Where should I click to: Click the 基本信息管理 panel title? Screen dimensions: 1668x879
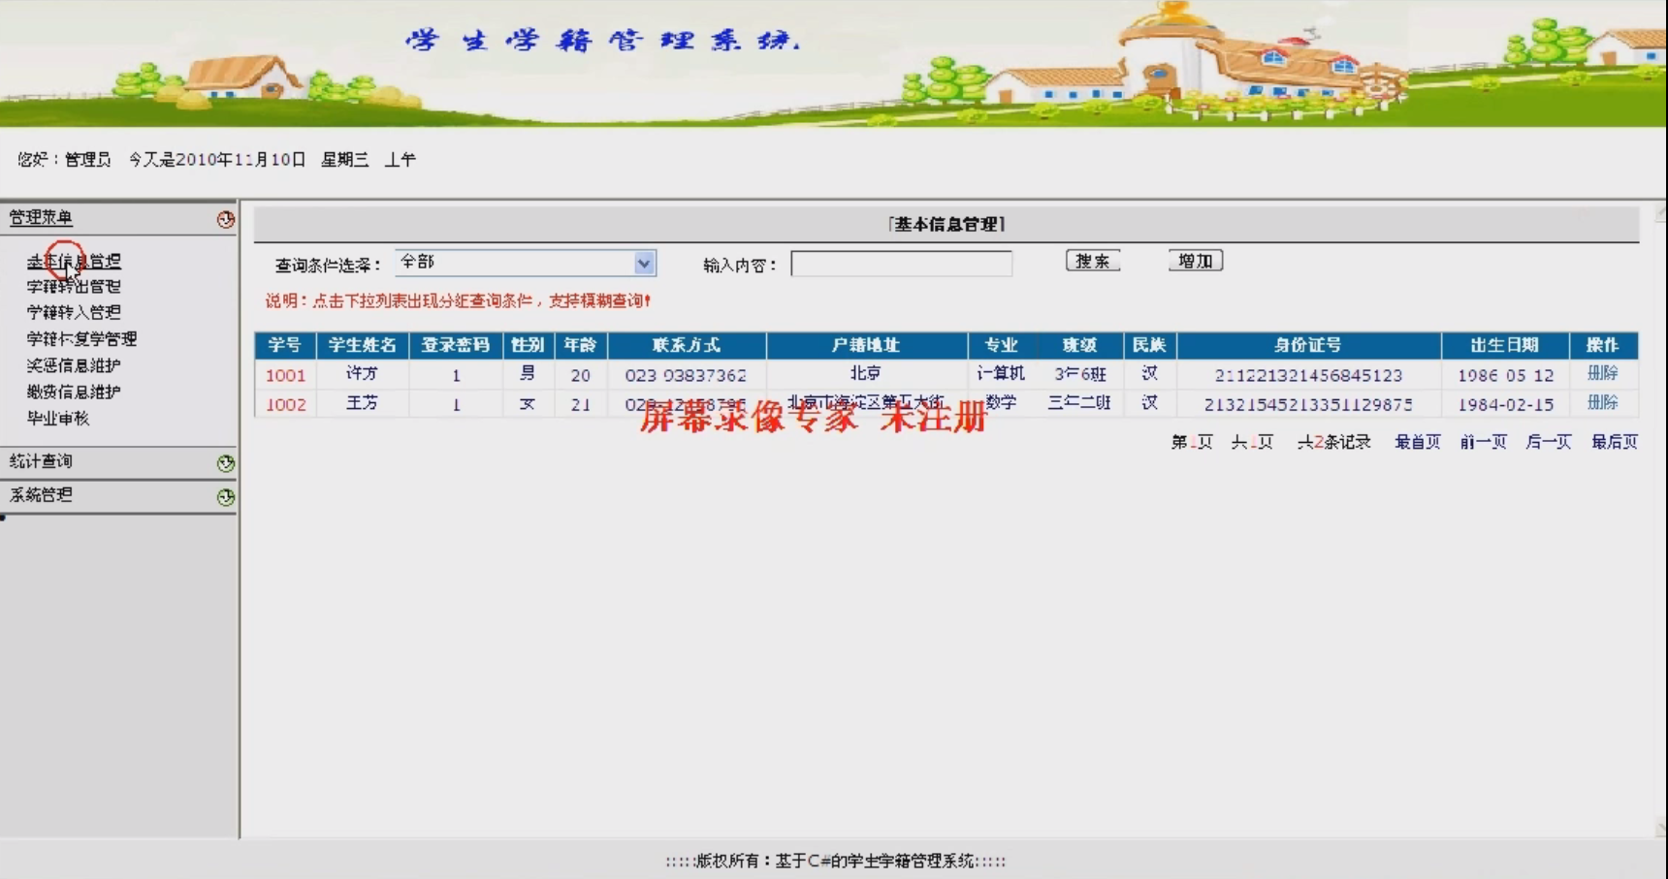(946, 225)
